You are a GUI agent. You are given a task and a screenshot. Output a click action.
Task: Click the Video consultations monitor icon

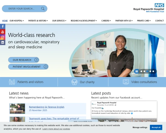(126, 82)
